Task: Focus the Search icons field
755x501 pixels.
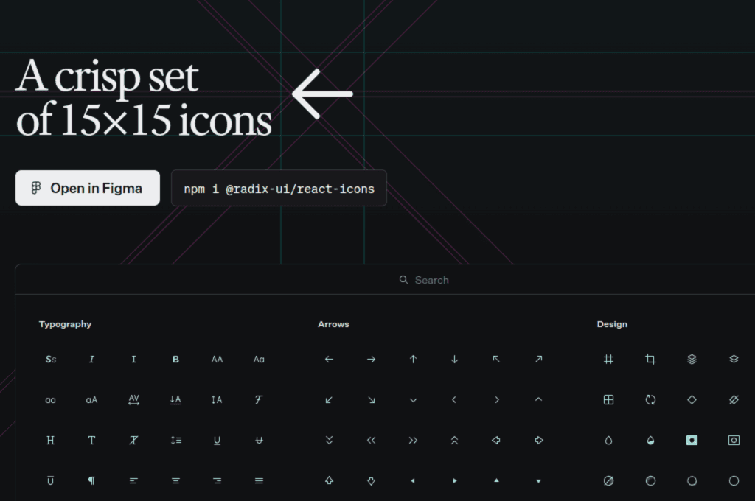Action: click(x=424, y=280)
